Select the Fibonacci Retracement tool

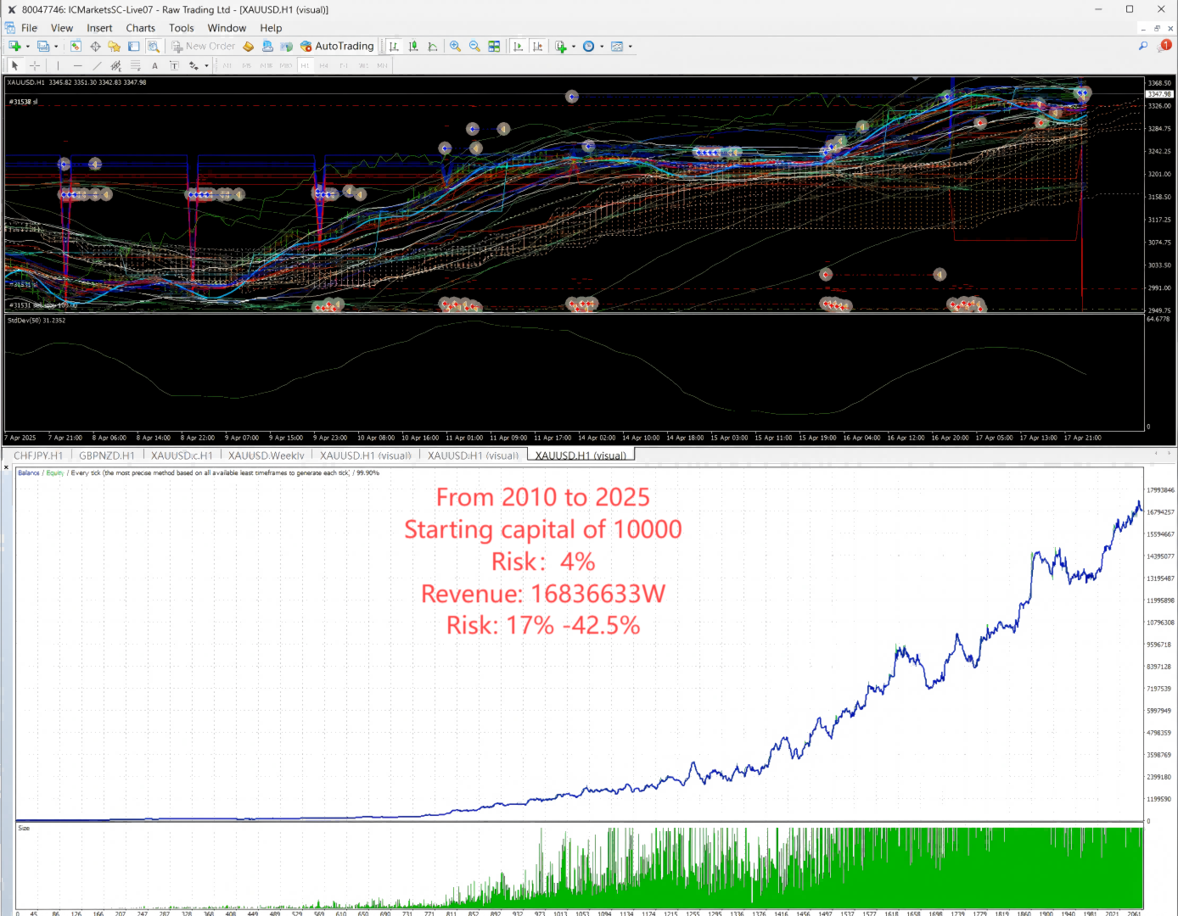pyautogui.click(x=135, y=65)
